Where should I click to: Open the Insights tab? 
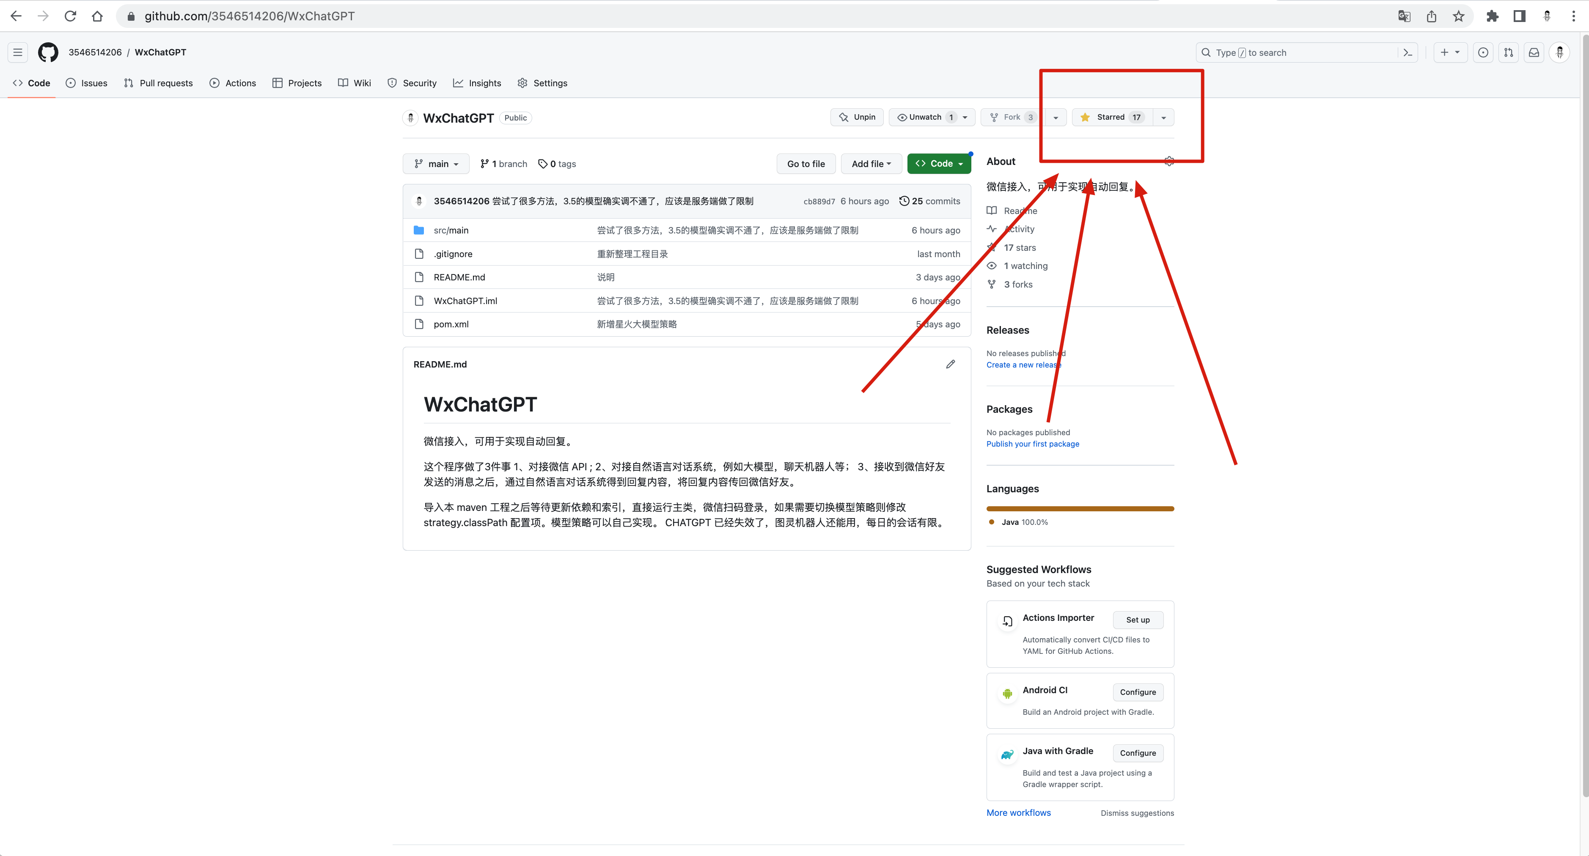477,83
